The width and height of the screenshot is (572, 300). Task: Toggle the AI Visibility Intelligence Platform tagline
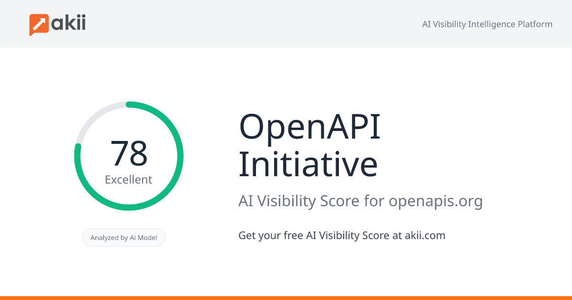click(x=487, y=24)
